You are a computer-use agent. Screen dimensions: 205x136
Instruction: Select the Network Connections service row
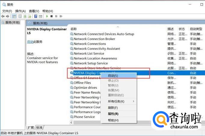pos(90,44)
